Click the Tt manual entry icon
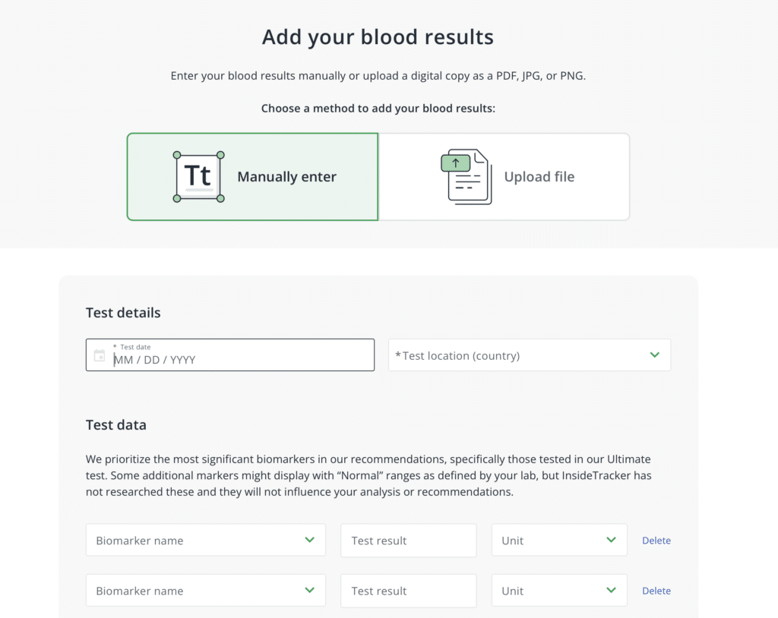The width and height of the screenshot is (778, 618). (x=198, y=177)
